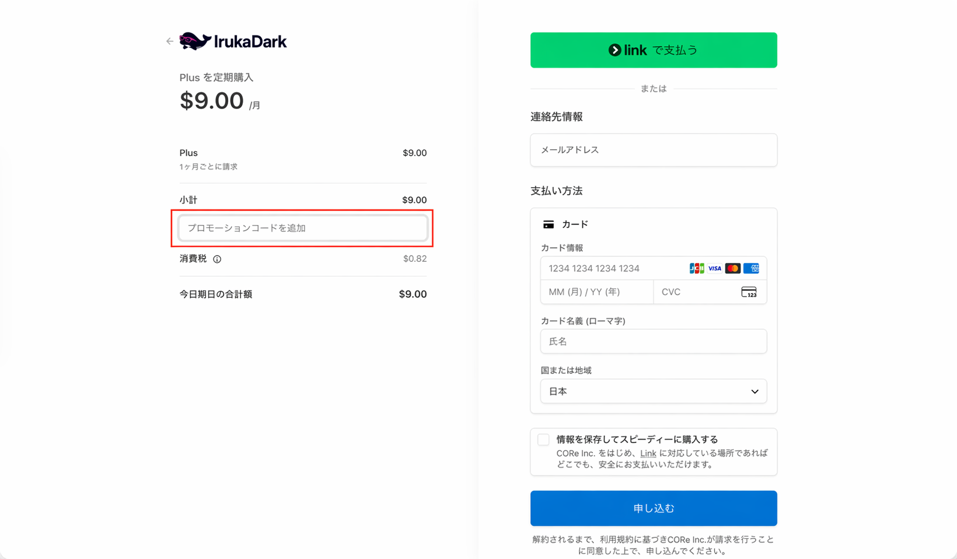Click the Mastercard card brand icon
The image size is (957, 559).
tap(733, 268)
